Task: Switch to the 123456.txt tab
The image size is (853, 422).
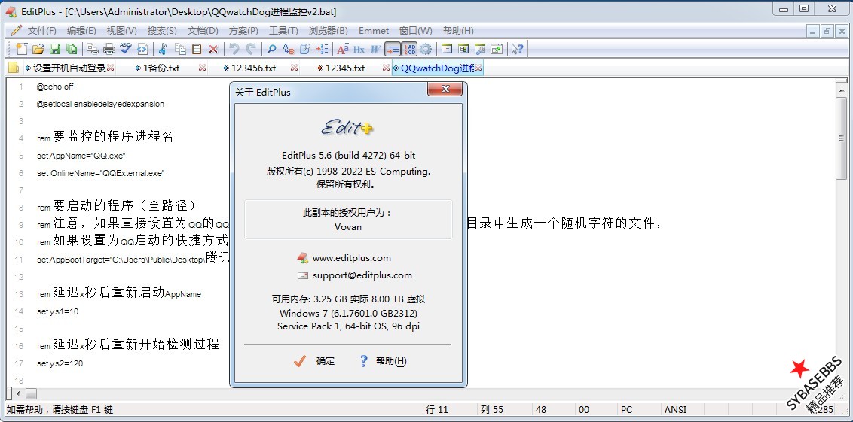Action: tap(253, 68)
